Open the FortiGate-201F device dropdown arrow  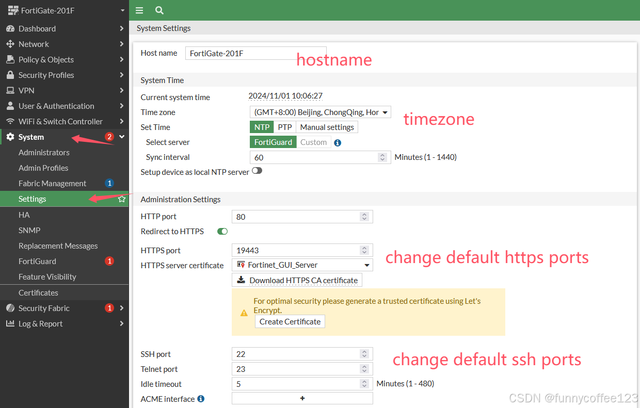click(x=122, y=10)
